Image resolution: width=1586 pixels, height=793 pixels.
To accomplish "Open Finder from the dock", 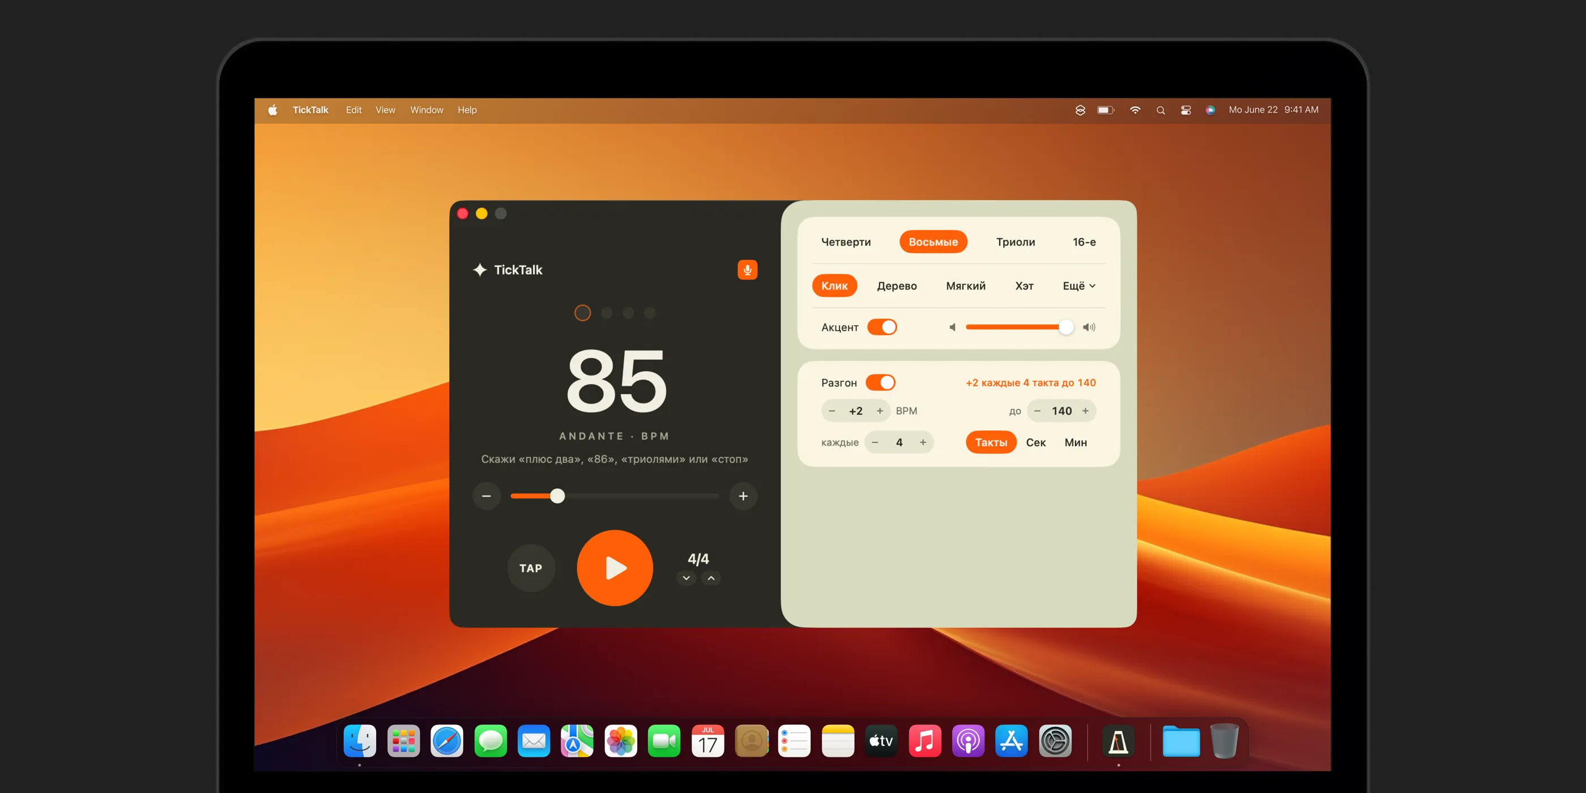I will (x=360, y=741).
